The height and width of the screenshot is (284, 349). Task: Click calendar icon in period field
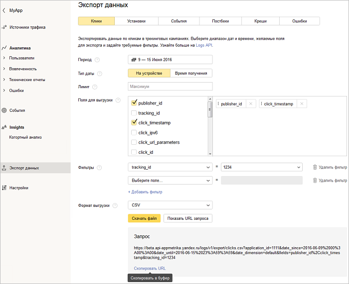[x=134, y=60]
